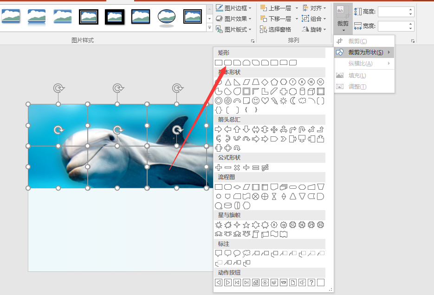This screenshot has height=295, width=434.
Task: Choose the chevron arrow shape
Action: click(x=284, y=139)
